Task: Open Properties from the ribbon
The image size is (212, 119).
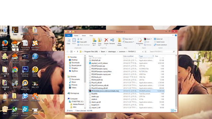Action: click(x=139, y=42)
